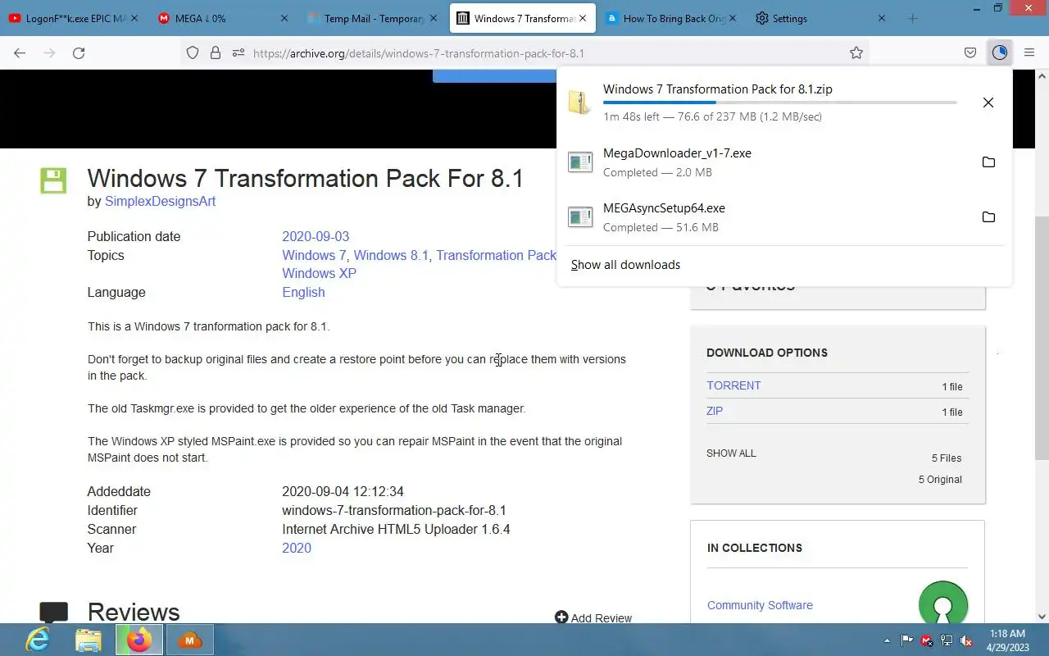Switch to LogonF**k.exe EPIC tab
Screen dimensions: 1049x656
point(74,18)
